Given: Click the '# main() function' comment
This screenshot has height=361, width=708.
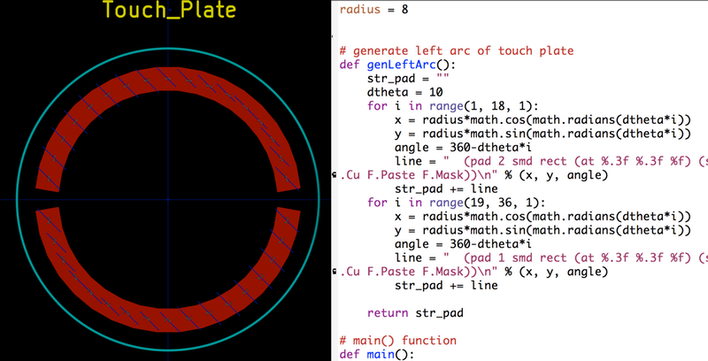Looking at the screenshot, I should pyautogui.click(x=397, y=341).
